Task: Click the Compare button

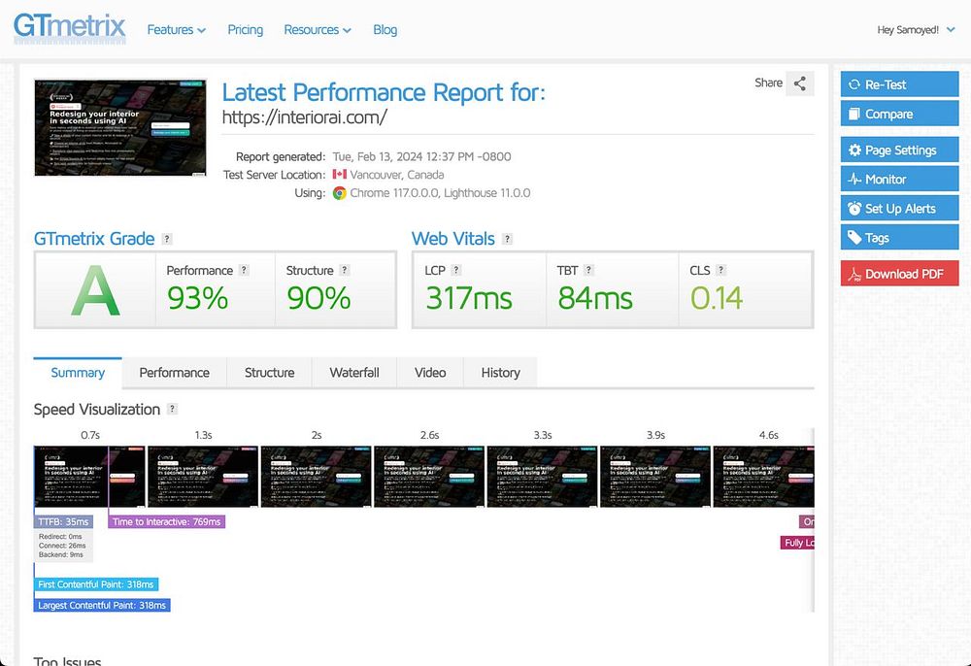Action: [x=899, y=114]
